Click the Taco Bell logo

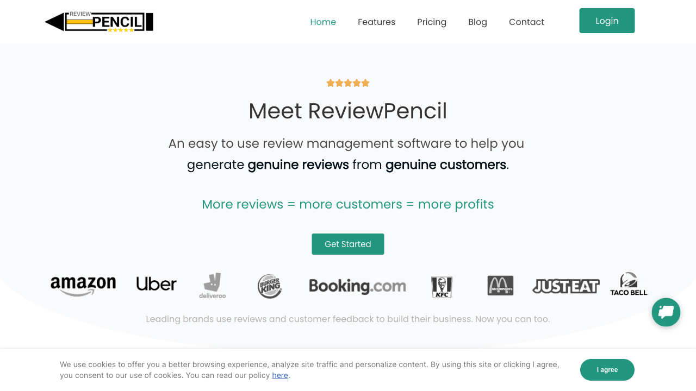(629, 285)
